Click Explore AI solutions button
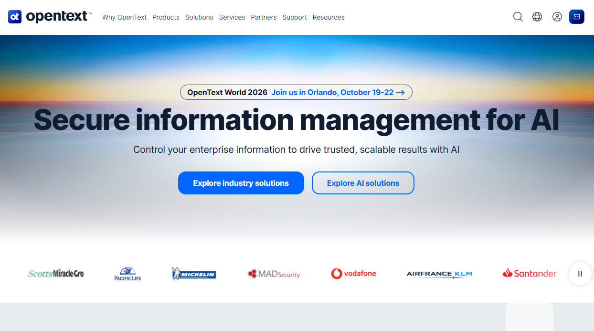The image size is (594, 331). [363, 183]
